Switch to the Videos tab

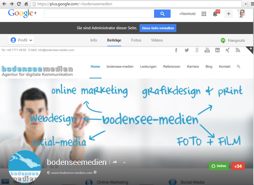click(157, 40)
